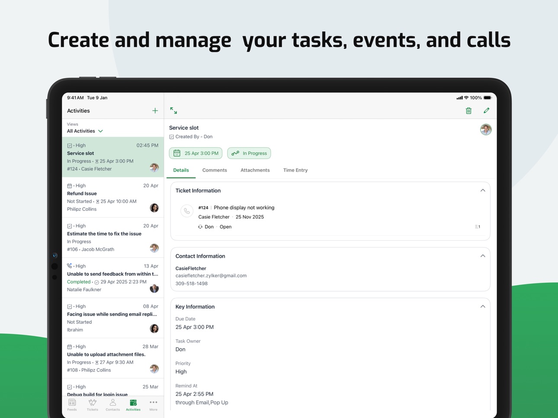Collapse Contact Information section
Image resolution: width=558 pixels, height=418 pixels.
[483, 256]
